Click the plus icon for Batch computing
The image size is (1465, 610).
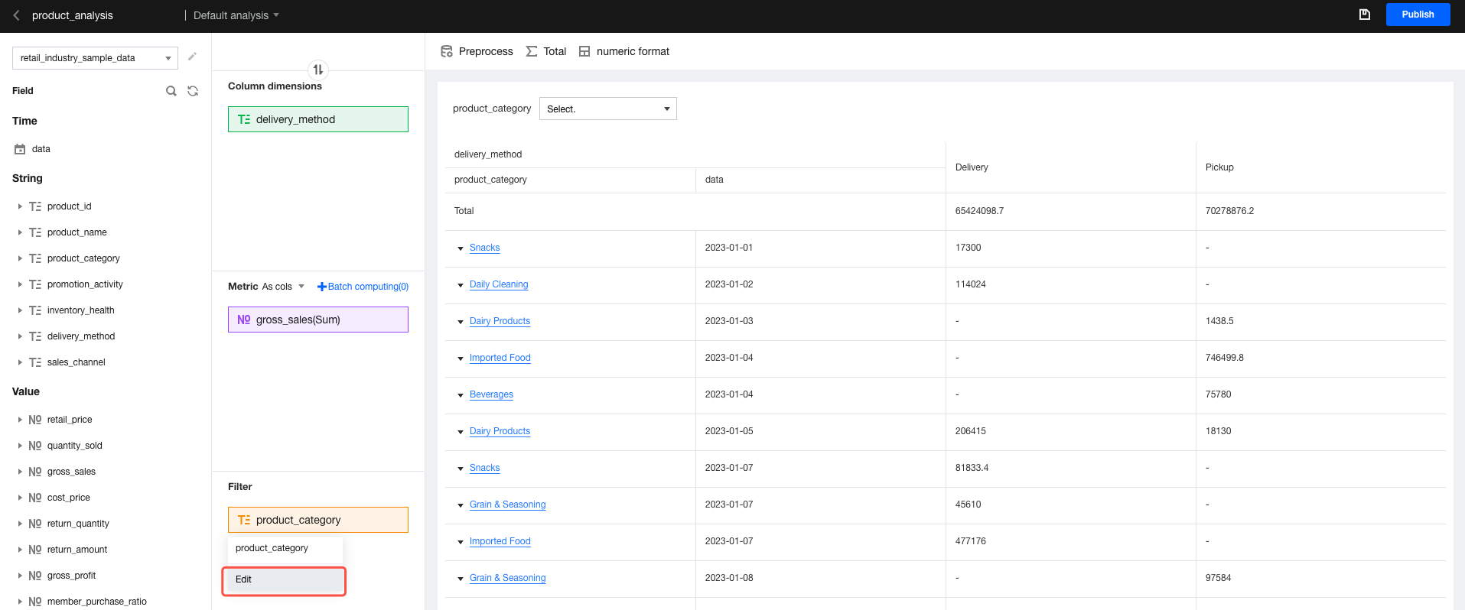[x=322, y=287]
